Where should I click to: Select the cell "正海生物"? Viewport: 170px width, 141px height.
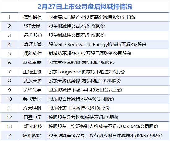[32, 72]
